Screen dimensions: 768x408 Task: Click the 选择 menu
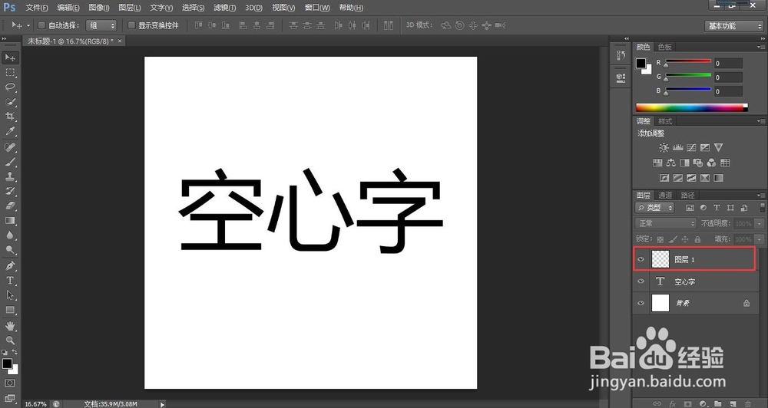point(193,8)
